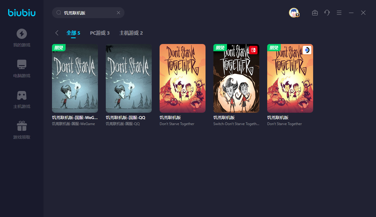376x217 pixels.
Task: Click the user avatar icon
Action: [x=294, y=13]
